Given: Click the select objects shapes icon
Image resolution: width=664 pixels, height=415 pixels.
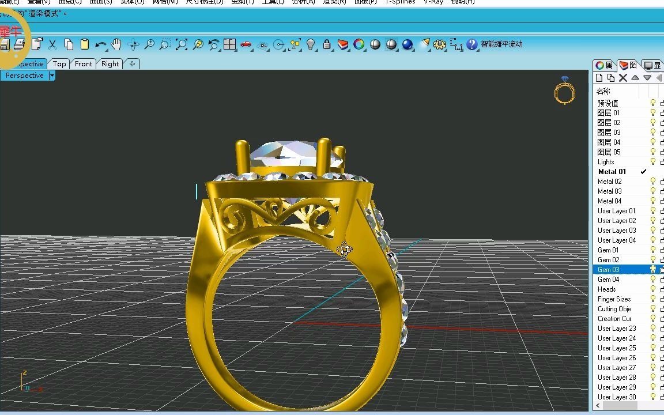Looking at the screenshot, I should coord(295,44).
